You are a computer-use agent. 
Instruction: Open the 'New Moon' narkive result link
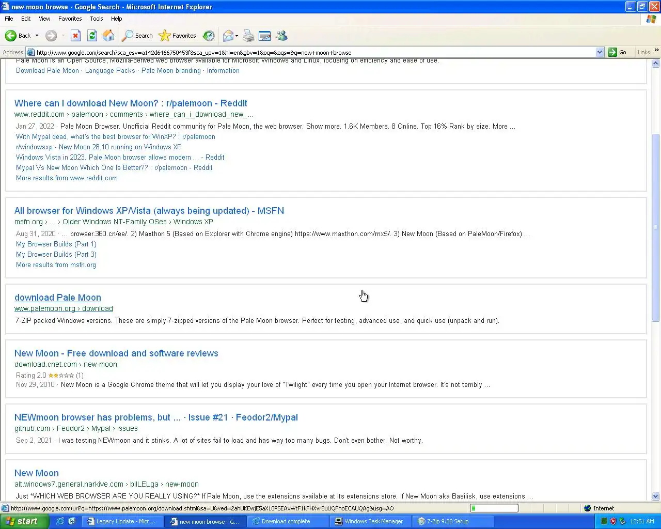[x=37, y=473]
